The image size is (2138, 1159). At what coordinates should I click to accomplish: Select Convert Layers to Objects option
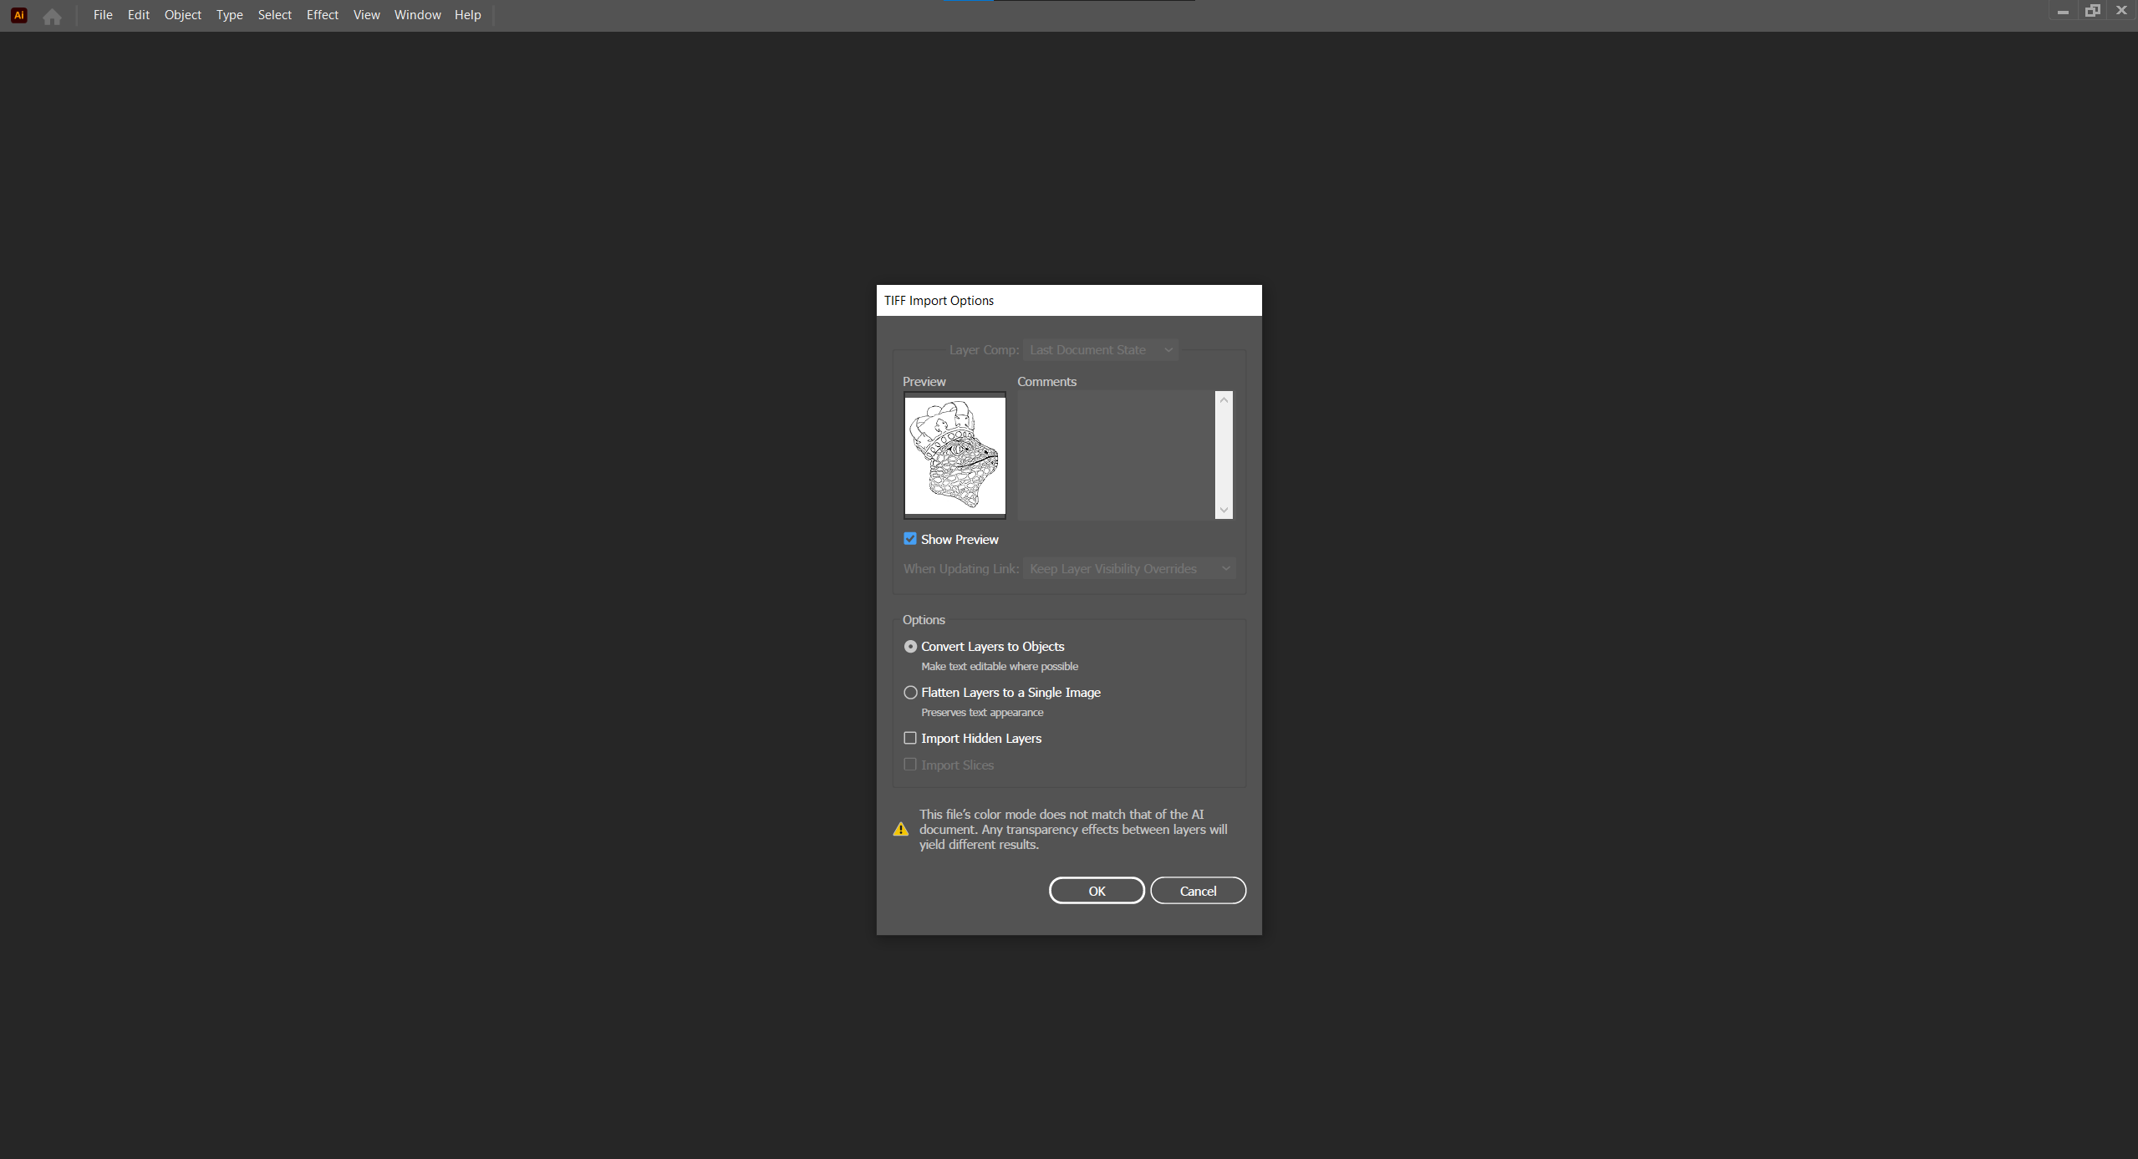click(x=910, y=646)
